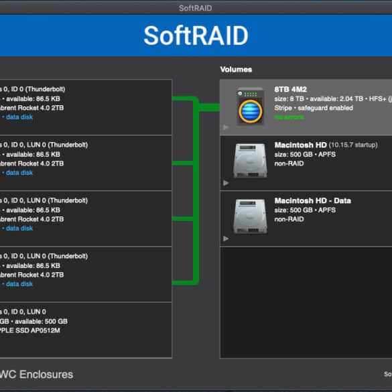Viewport: 392px width, 392px height.
Task: Click the SoftRAID window title
Action: point(196,8)
